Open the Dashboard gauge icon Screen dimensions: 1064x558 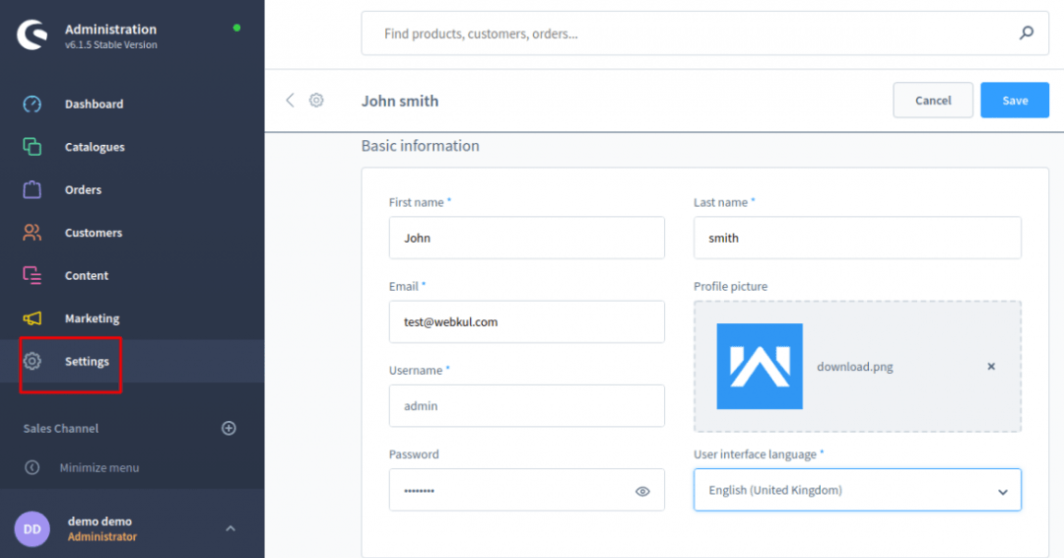32,104
